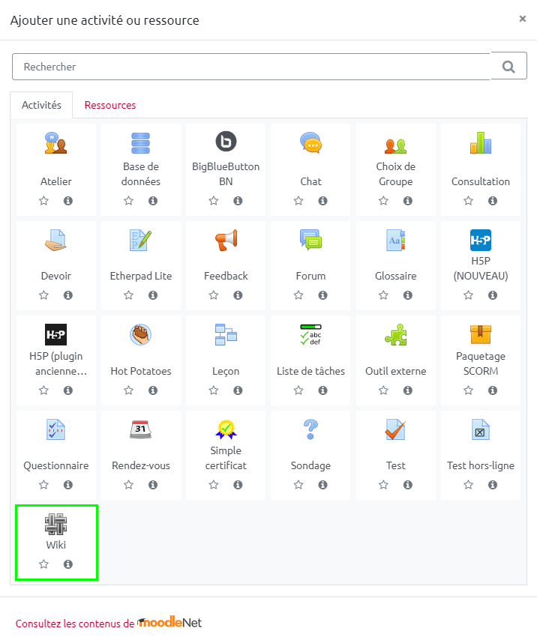Screen dimensions: 537x643
Task: Toggle favorite star for Devoir
Action: tap(43, 295)
